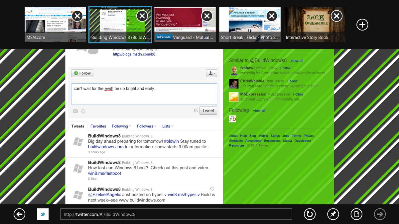Click the //b following avatar icon
The width and height of the screenshot is (399, 224).
(233, 119)
